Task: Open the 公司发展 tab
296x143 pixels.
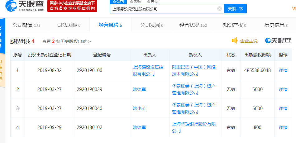Action: point(152,25)
